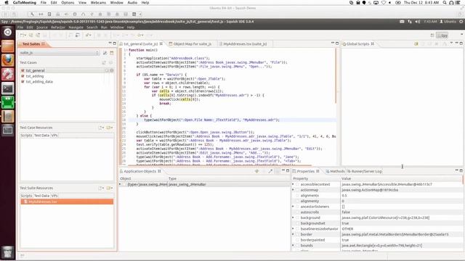Click the suite settings icon beside suite_js
The height and width of the screenshot is (261, 465).
coord(105,53)
